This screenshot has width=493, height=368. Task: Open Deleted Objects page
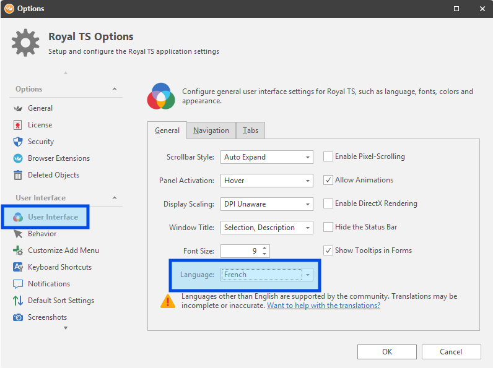[x=53, y=175]
